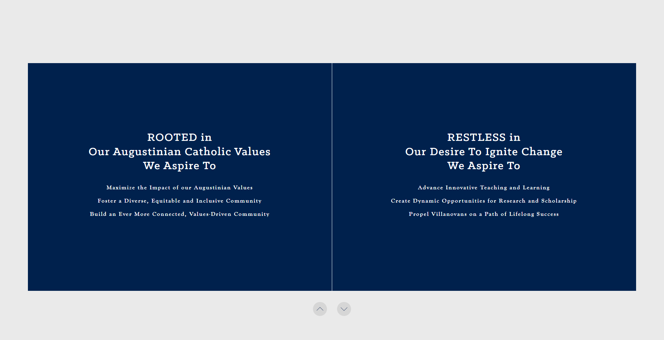Click 'Our Augustinian Catholic Values' heading text

(179, 152)
